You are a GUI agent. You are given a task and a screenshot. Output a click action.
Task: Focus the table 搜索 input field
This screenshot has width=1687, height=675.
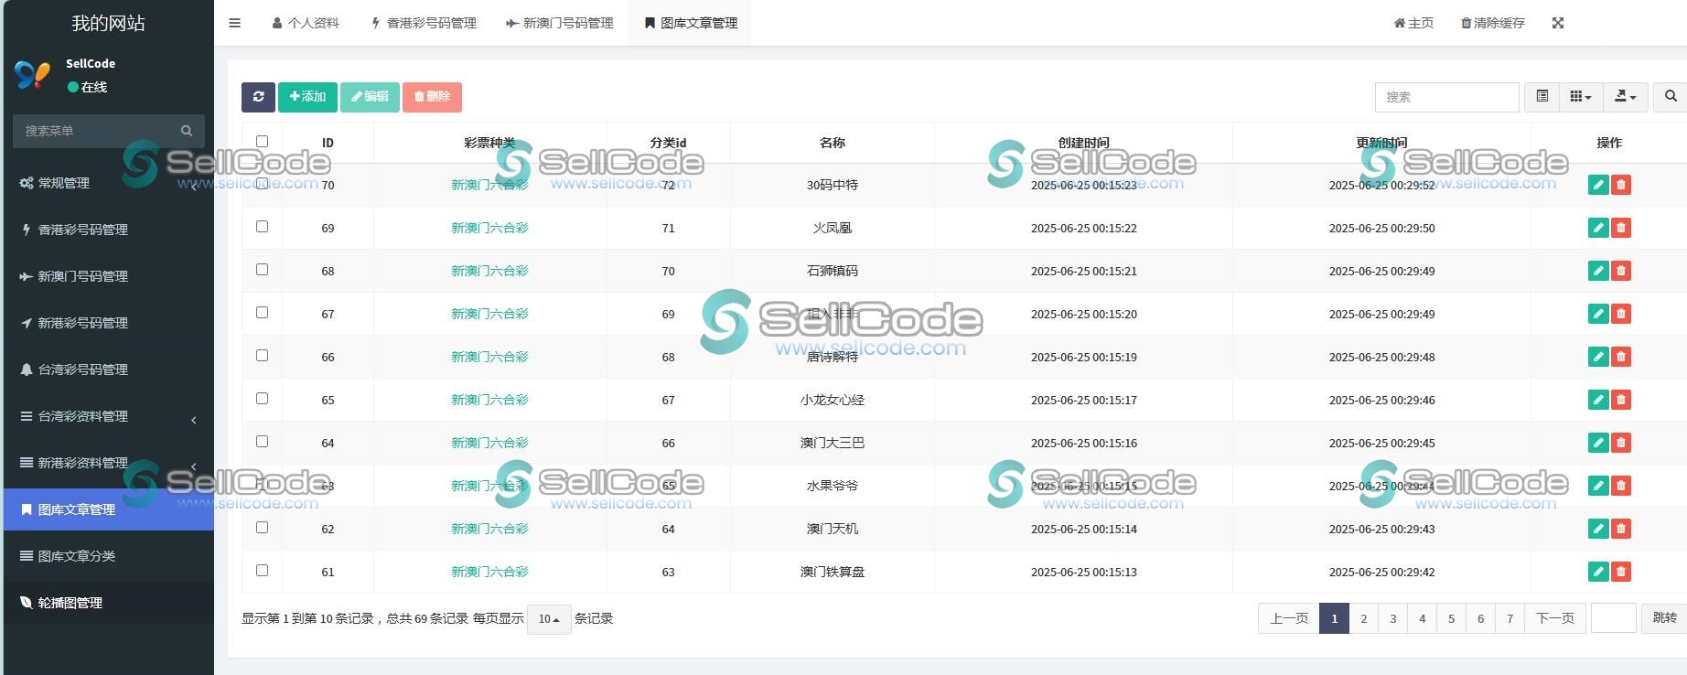pos(1446,97)
